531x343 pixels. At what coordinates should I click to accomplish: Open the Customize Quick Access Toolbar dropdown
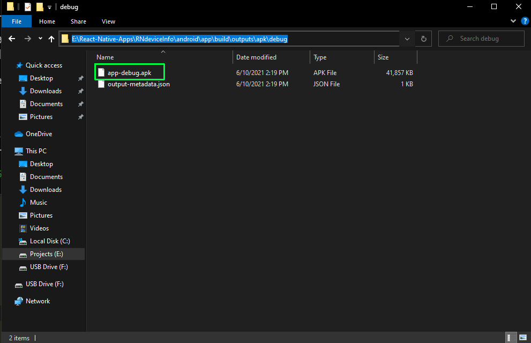coord(49,7)
